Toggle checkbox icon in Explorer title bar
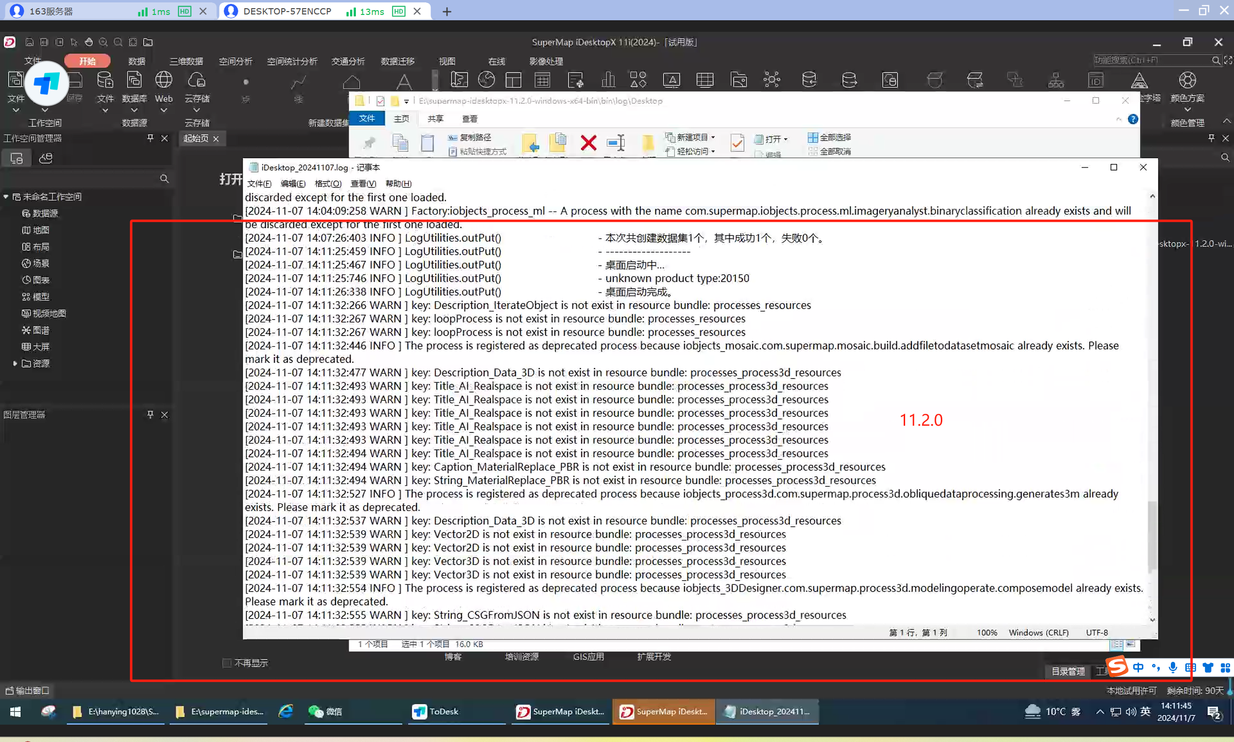 380,101
